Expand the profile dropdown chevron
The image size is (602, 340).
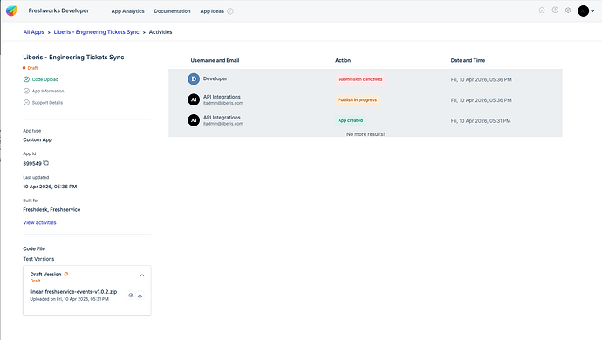pyautogui.click(x=592, y=11)
